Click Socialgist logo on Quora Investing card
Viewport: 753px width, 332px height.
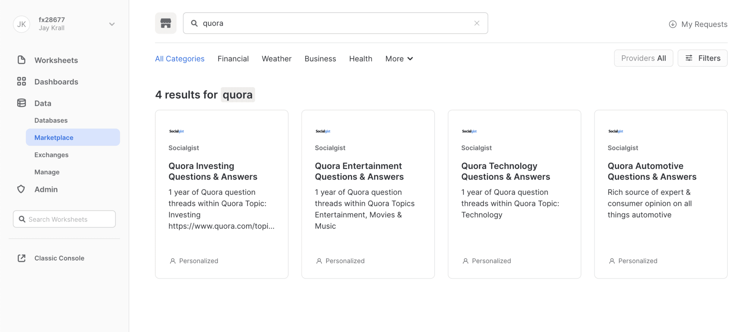click(x=176, y=131)
